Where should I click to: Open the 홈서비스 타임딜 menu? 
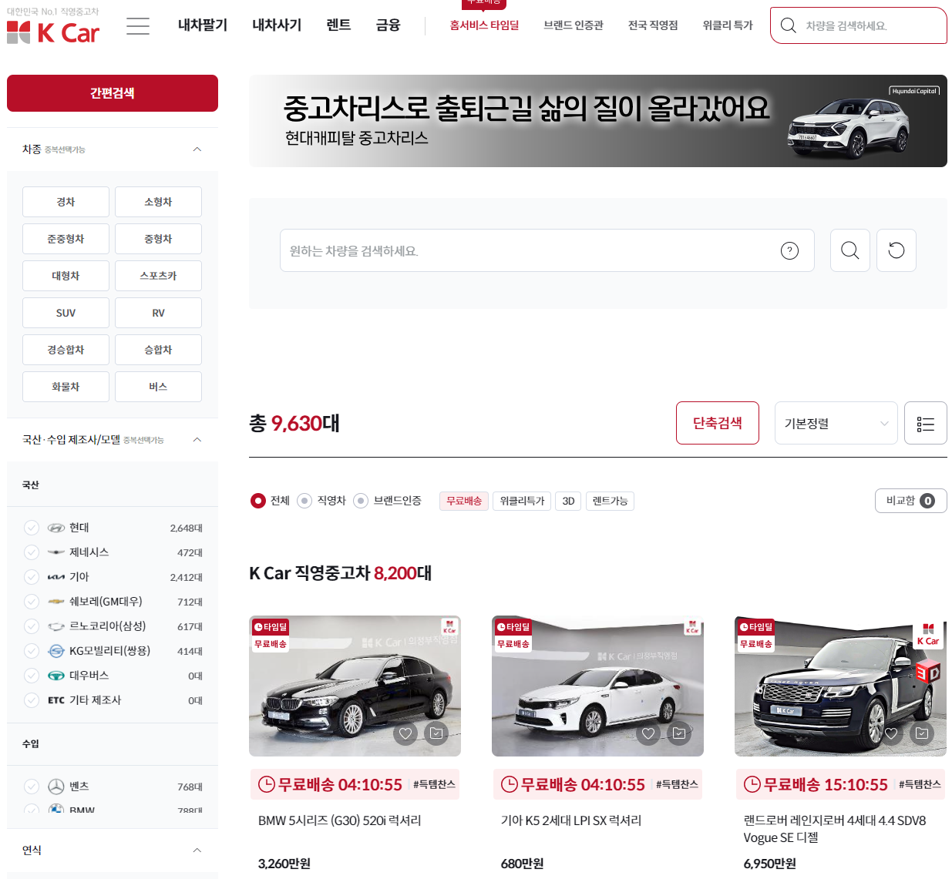click(x=484, y=25)
